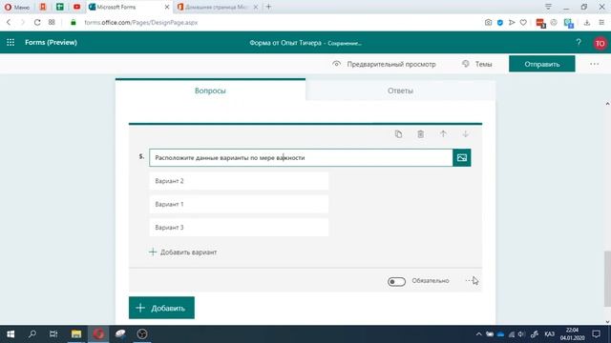Screen dimensions: 611x343
Task: Open Темы themes
Action: (477, 64)
